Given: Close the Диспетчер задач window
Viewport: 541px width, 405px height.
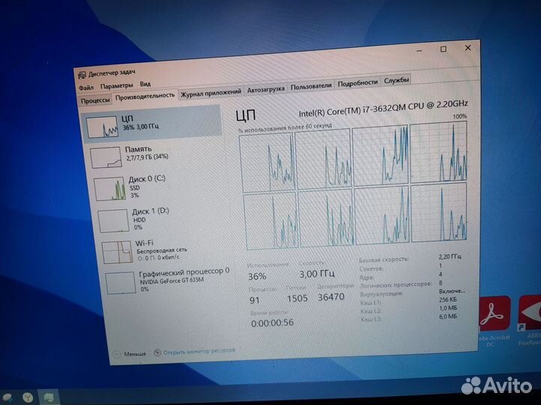Looking at the screenshot, I should (468, 48).
